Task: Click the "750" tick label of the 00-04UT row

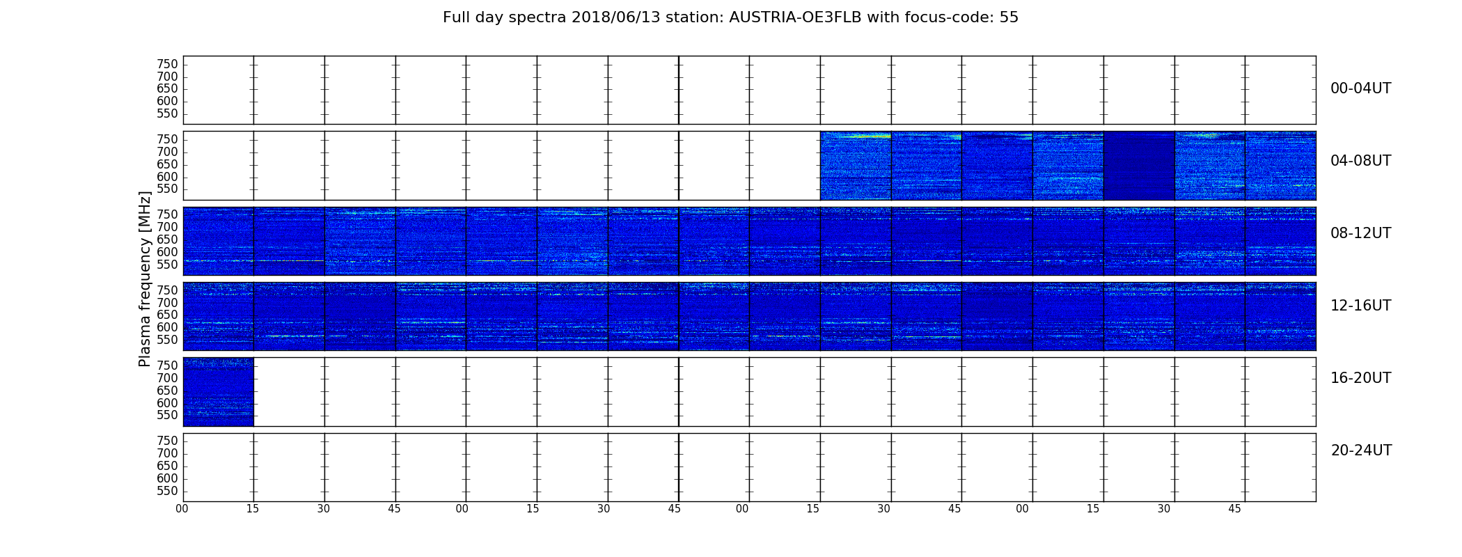Action: pos(167,64)
